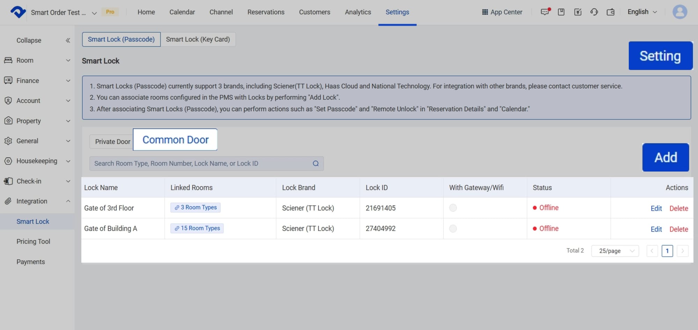
Task: Click the App Center grid icon
Action: 485,12
